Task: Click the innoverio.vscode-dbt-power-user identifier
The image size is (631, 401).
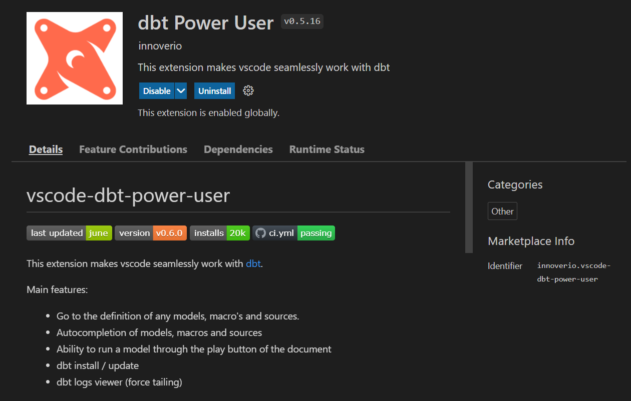Action: pyautogui.click(x=574, y=272)
